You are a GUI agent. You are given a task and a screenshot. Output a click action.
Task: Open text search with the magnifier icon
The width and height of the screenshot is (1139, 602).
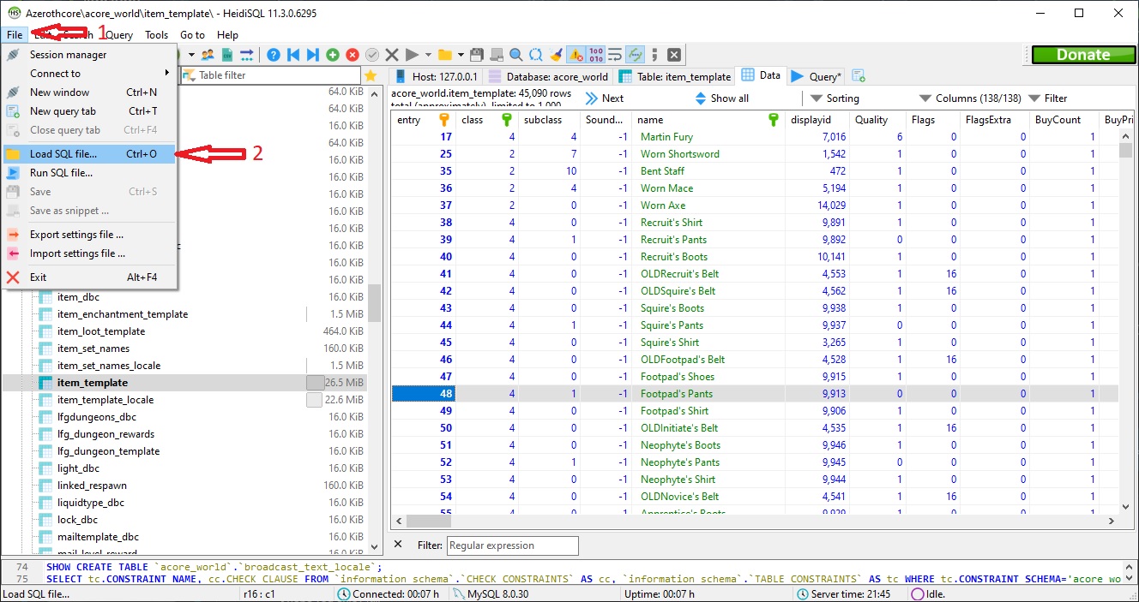coord(515,53)
